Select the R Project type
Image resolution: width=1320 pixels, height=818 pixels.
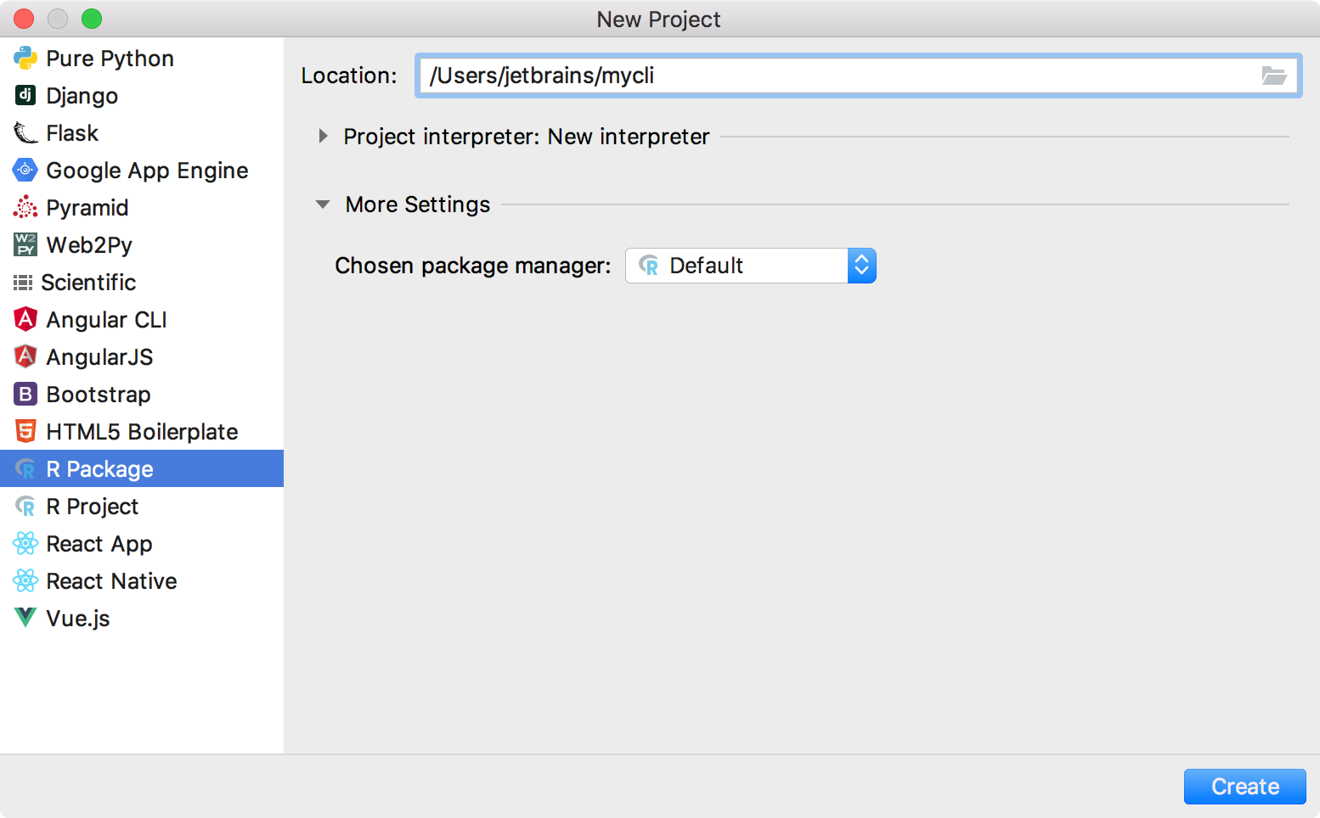coord(92,506)
